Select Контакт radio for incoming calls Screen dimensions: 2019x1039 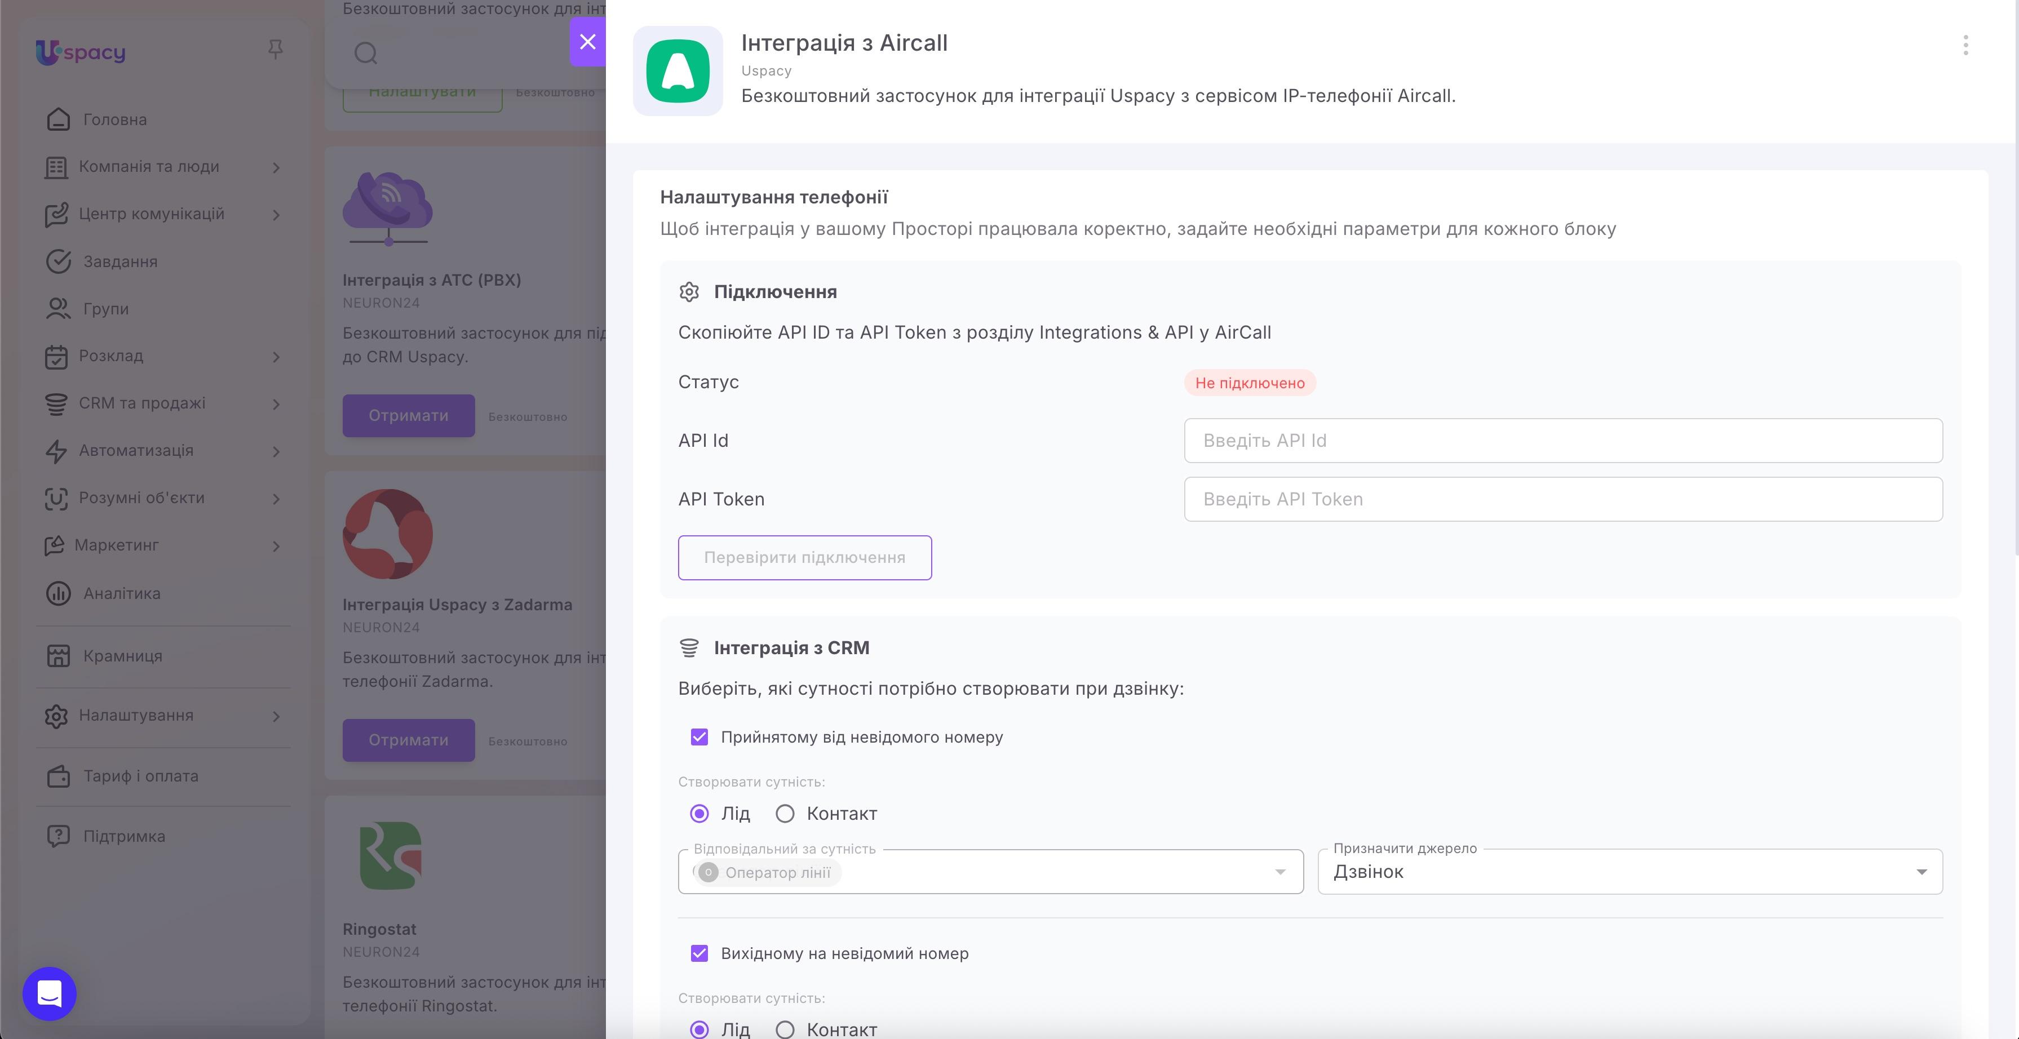point(785,814)
